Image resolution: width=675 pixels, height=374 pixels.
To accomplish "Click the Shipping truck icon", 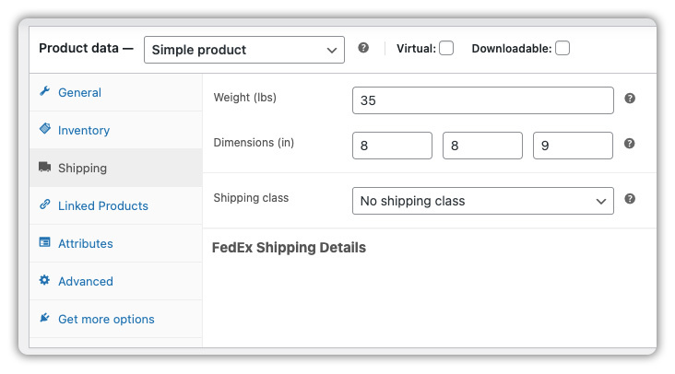I will click(45, 167).
